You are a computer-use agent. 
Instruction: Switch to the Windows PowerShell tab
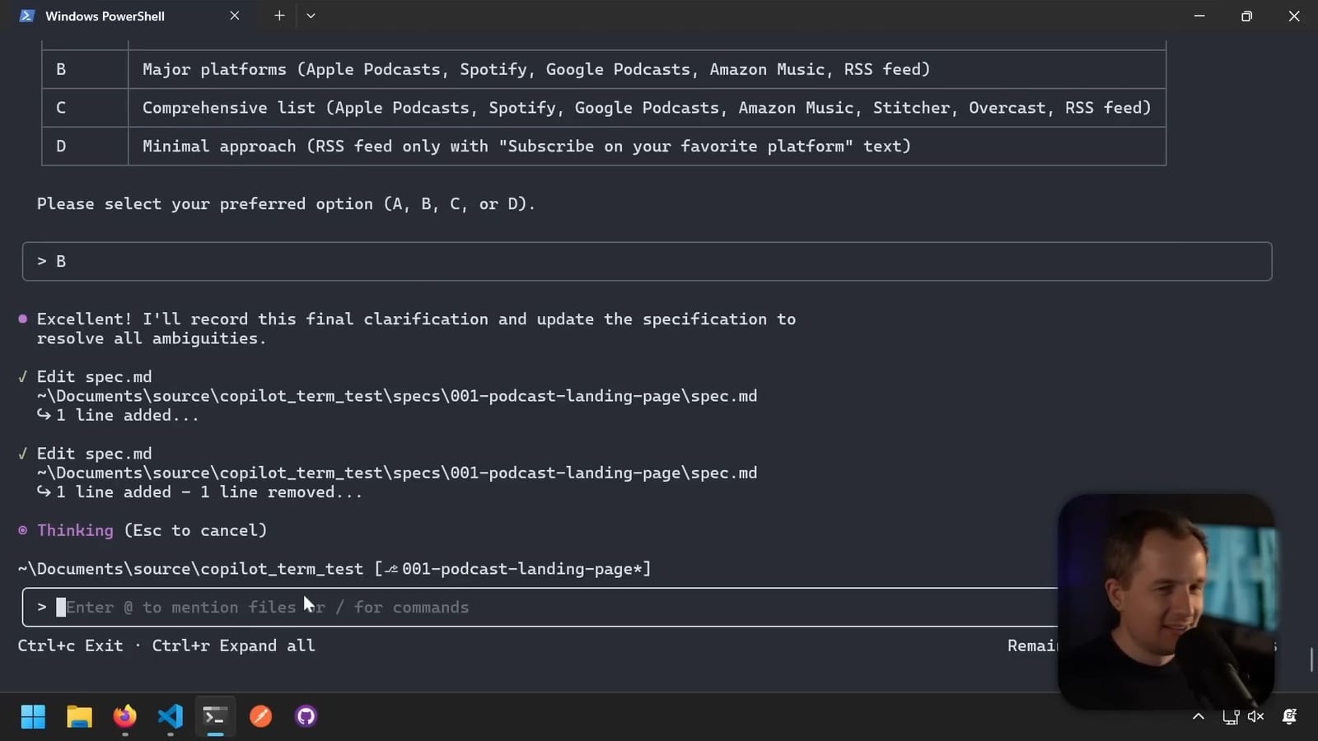[x=105, y=15]
